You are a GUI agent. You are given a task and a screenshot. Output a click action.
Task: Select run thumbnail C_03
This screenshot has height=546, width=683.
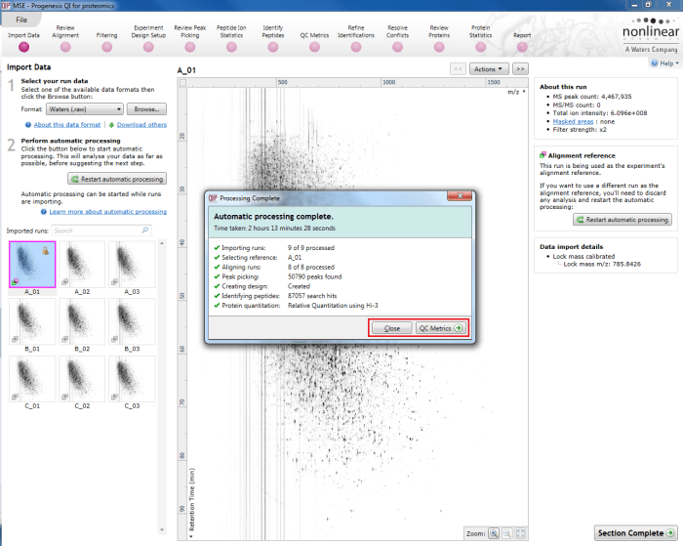(x=132, y=379)
